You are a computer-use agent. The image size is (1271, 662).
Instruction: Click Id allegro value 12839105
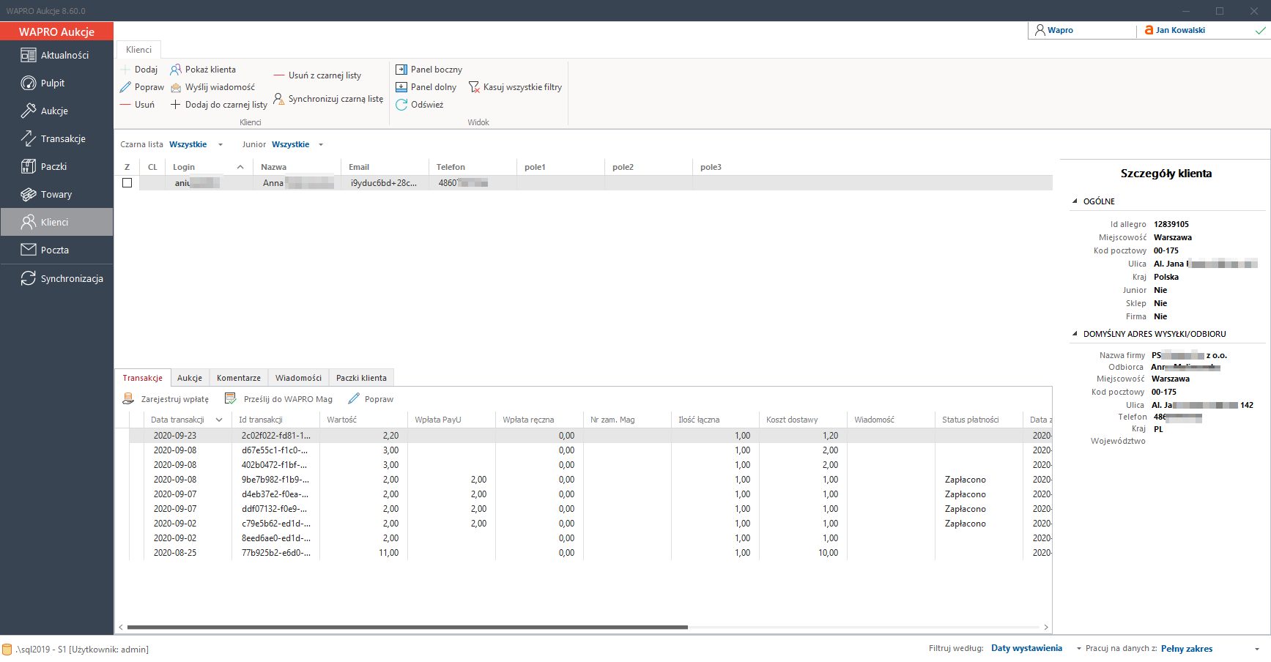[1171, 224]
